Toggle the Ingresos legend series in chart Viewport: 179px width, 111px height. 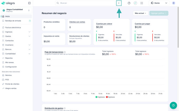(100, 97)
